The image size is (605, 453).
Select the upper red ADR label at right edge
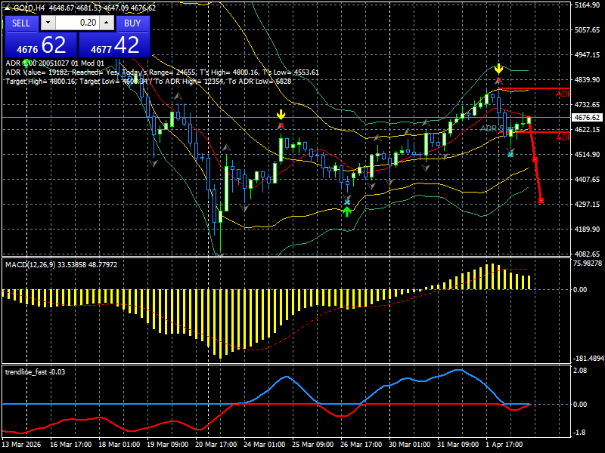[x=563, y=94]
